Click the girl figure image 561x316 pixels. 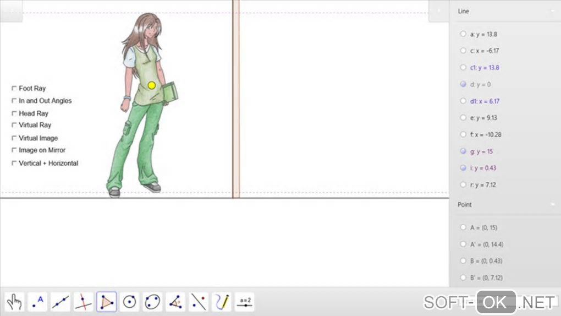[x=141, y=105]
